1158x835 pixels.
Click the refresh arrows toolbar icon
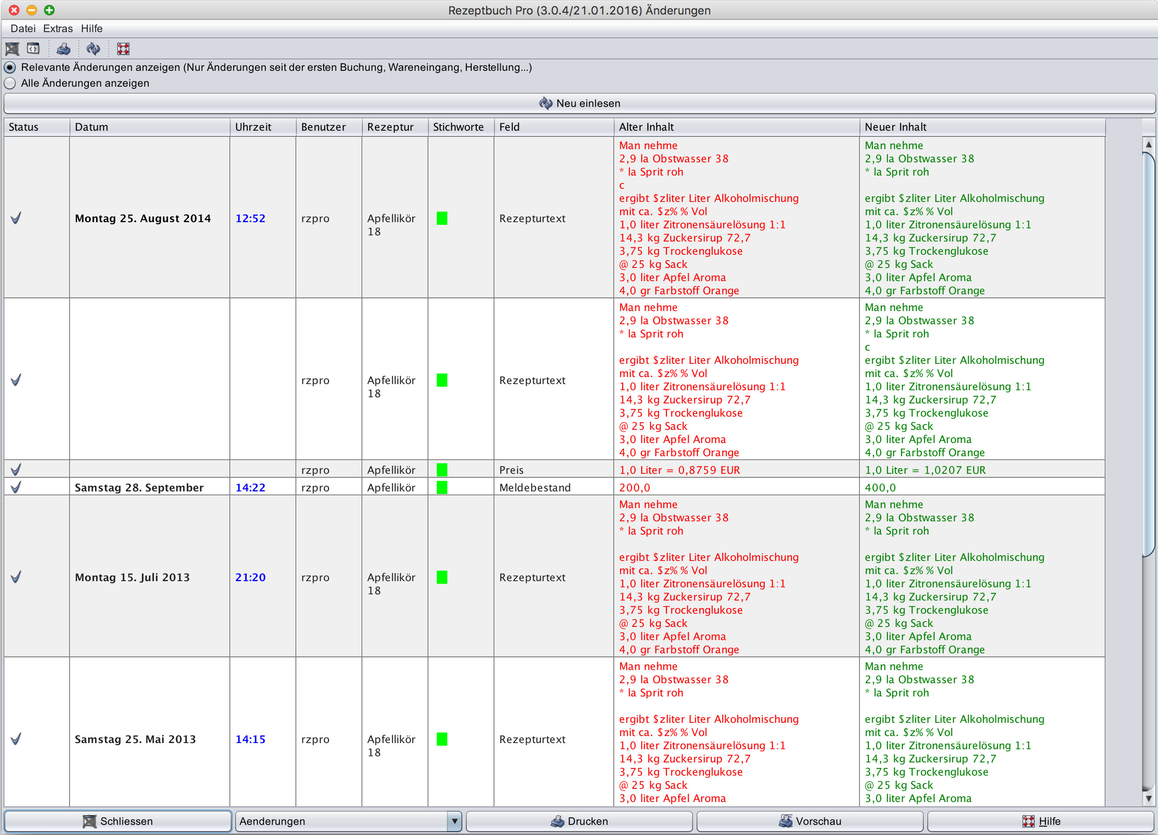click(x=93, y=49)
